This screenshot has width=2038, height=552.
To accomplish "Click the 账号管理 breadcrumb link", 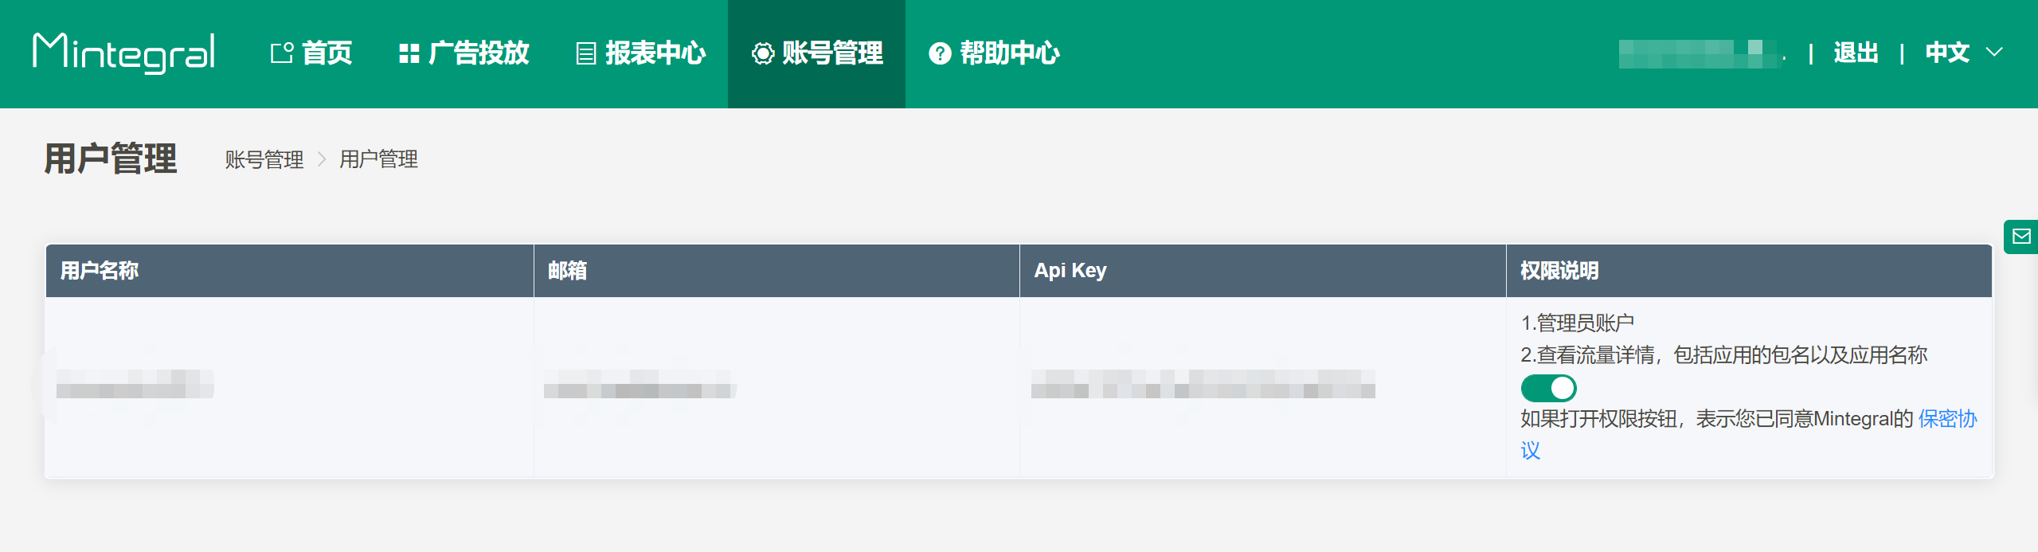I will [x=265, y=159].
